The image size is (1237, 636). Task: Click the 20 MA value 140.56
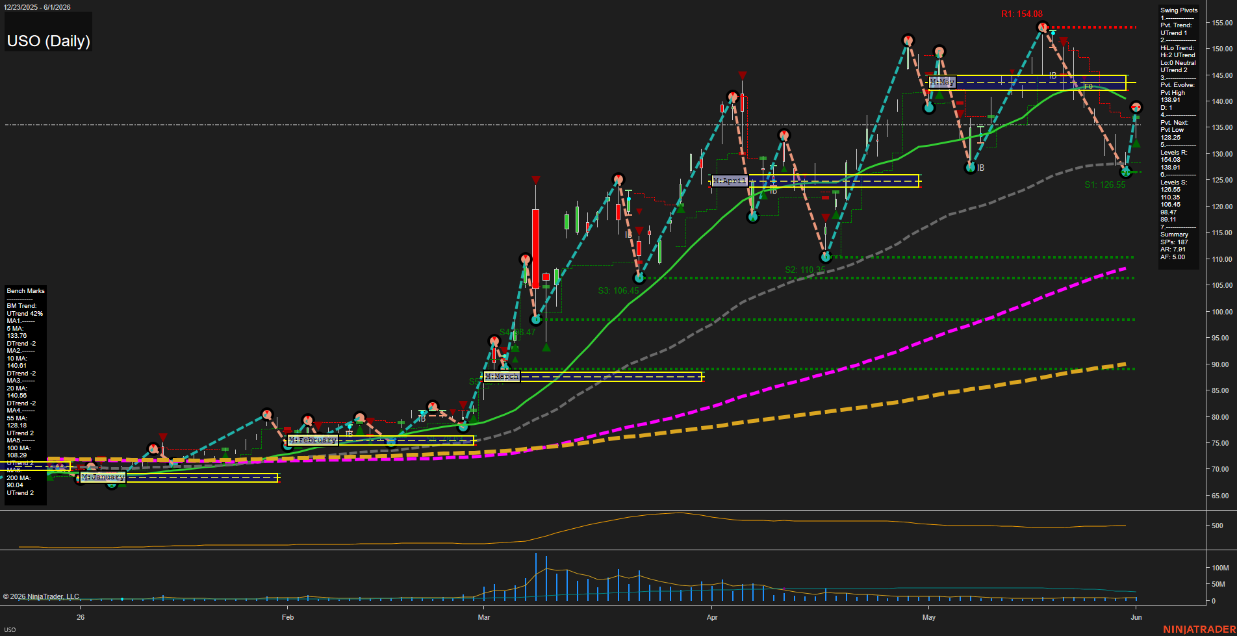16,396
